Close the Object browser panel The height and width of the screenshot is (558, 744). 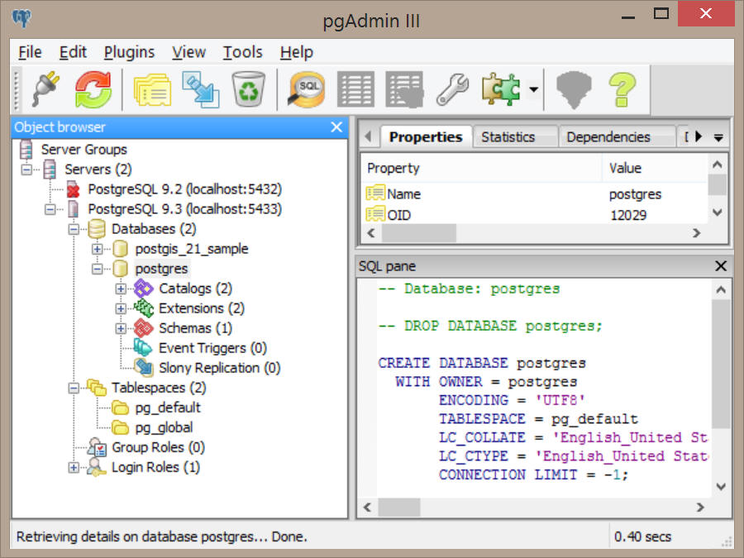(336, 127)
